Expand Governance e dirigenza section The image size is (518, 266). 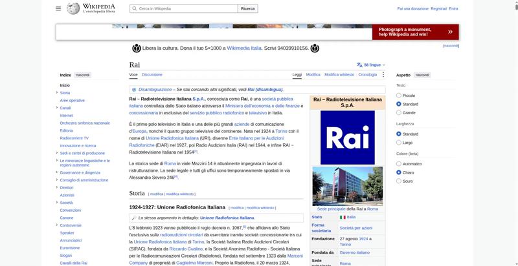pos(57,172)
